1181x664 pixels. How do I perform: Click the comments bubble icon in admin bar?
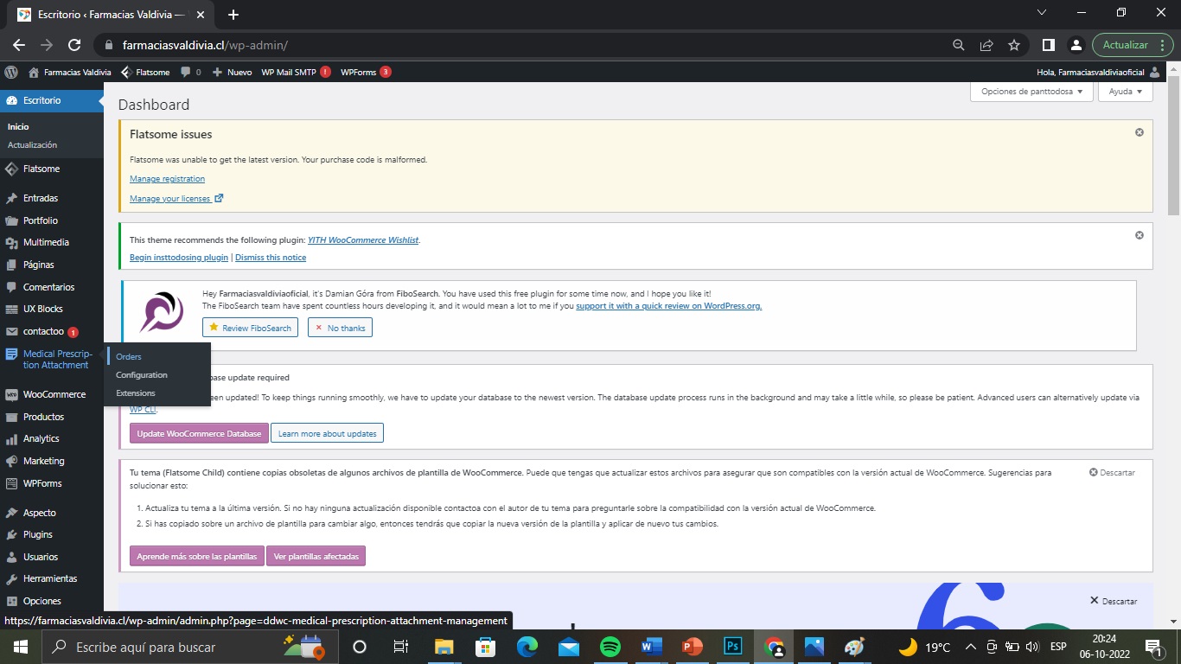coord(185,73)
